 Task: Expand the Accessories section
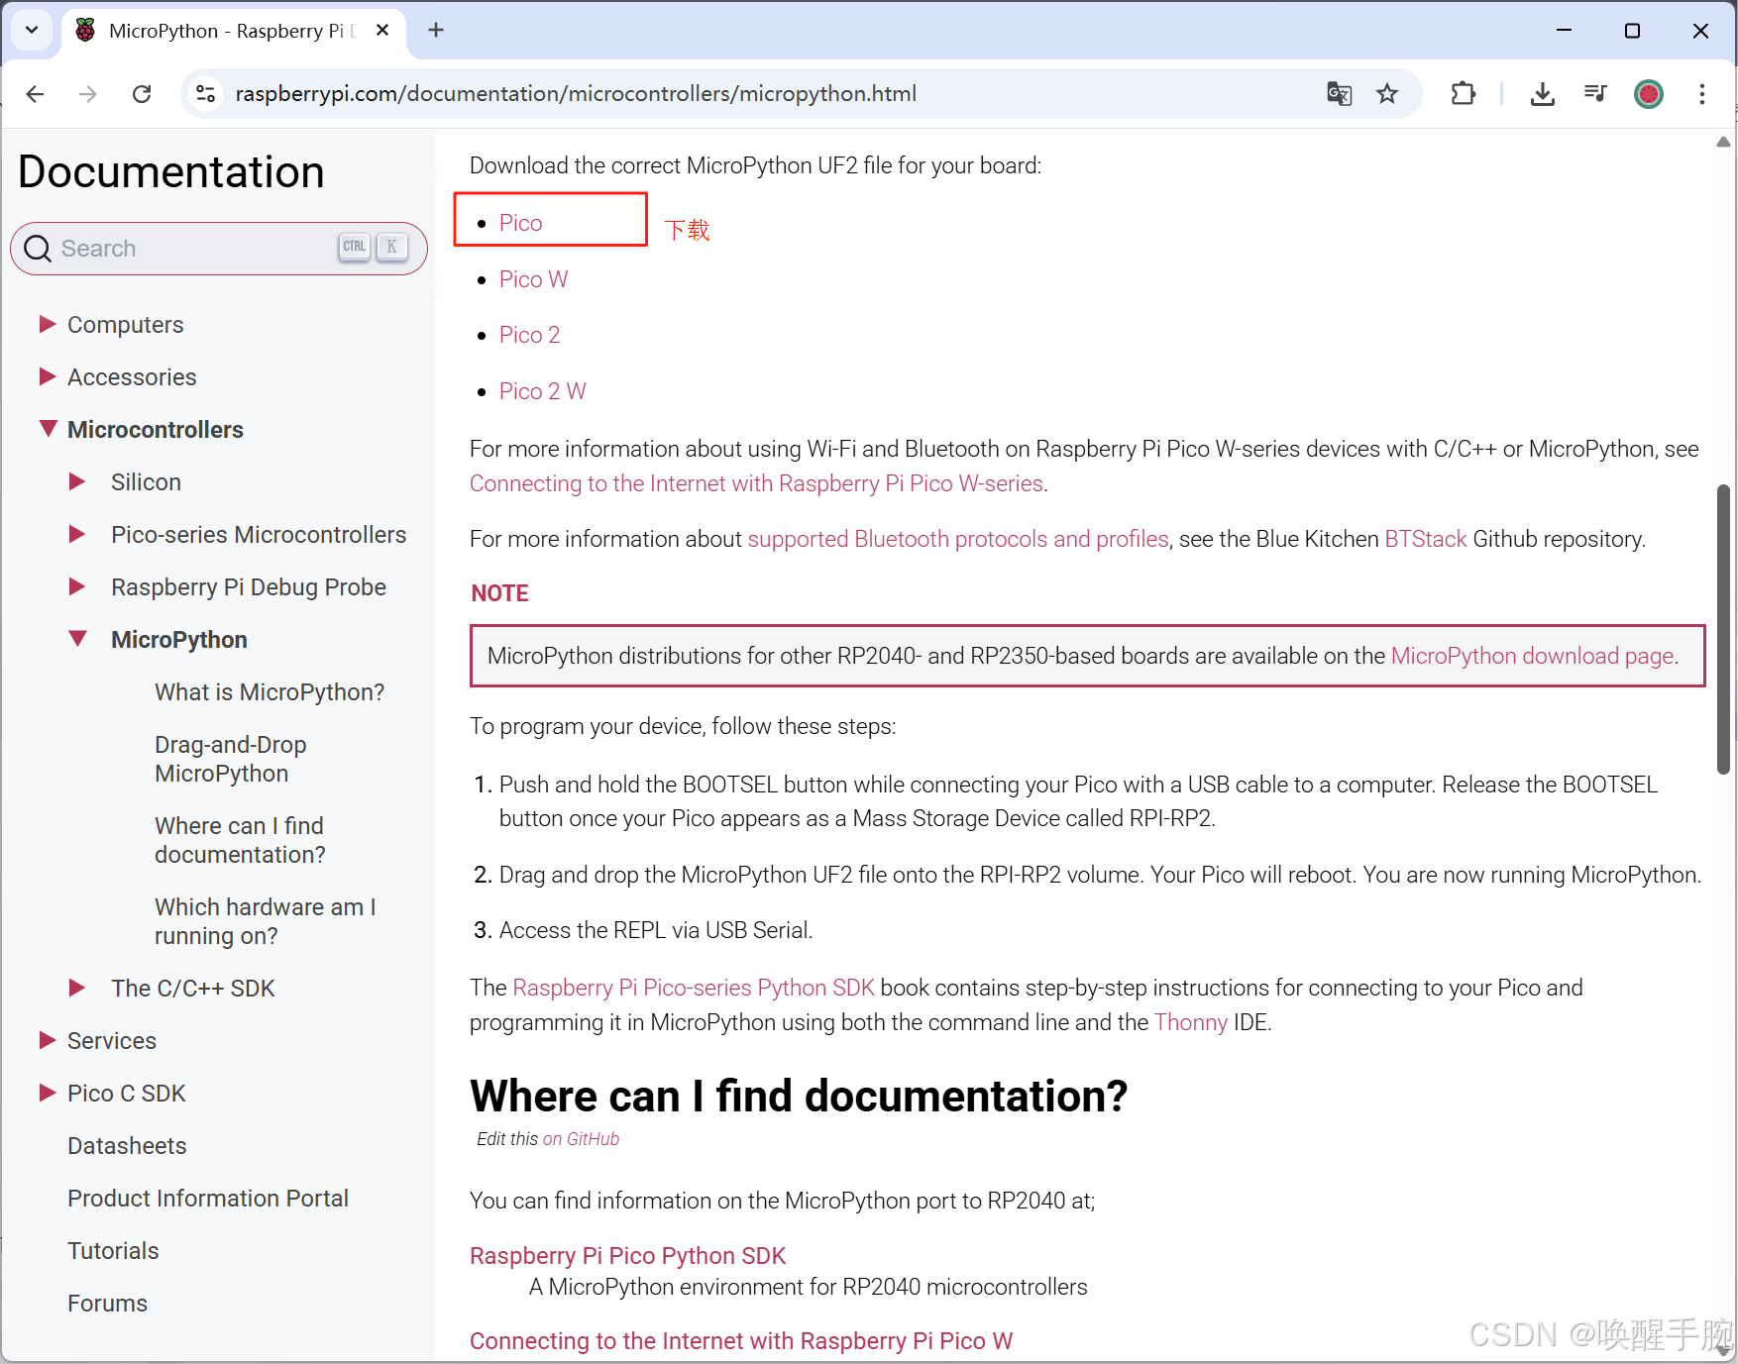[x=47, y=376]
